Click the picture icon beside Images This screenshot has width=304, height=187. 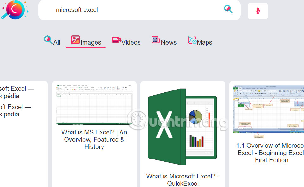point(75,40)
